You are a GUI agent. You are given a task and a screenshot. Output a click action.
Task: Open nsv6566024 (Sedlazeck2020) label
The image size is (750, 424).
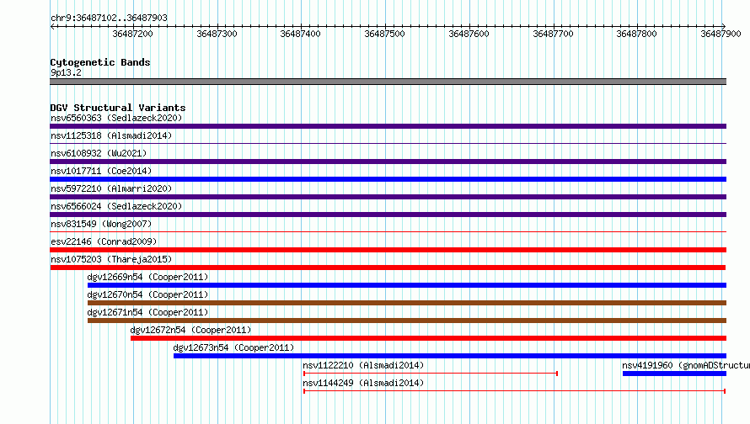(x=116, y=206)
